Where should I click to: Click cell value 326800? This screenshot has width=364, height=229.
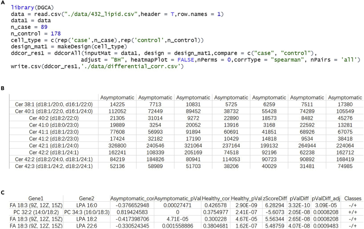pos(117,146)
